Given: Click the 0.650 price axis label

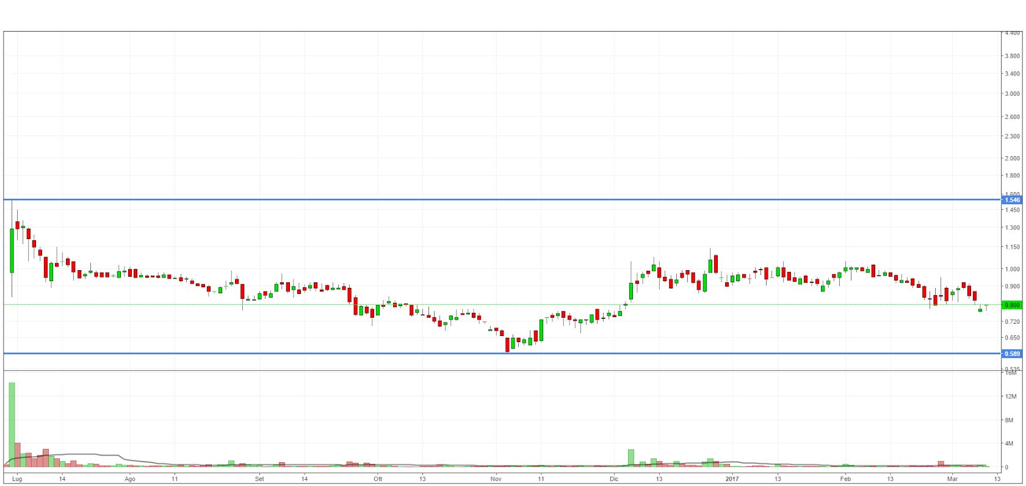Looking at the screenshot, I should tap(1012, 338).
